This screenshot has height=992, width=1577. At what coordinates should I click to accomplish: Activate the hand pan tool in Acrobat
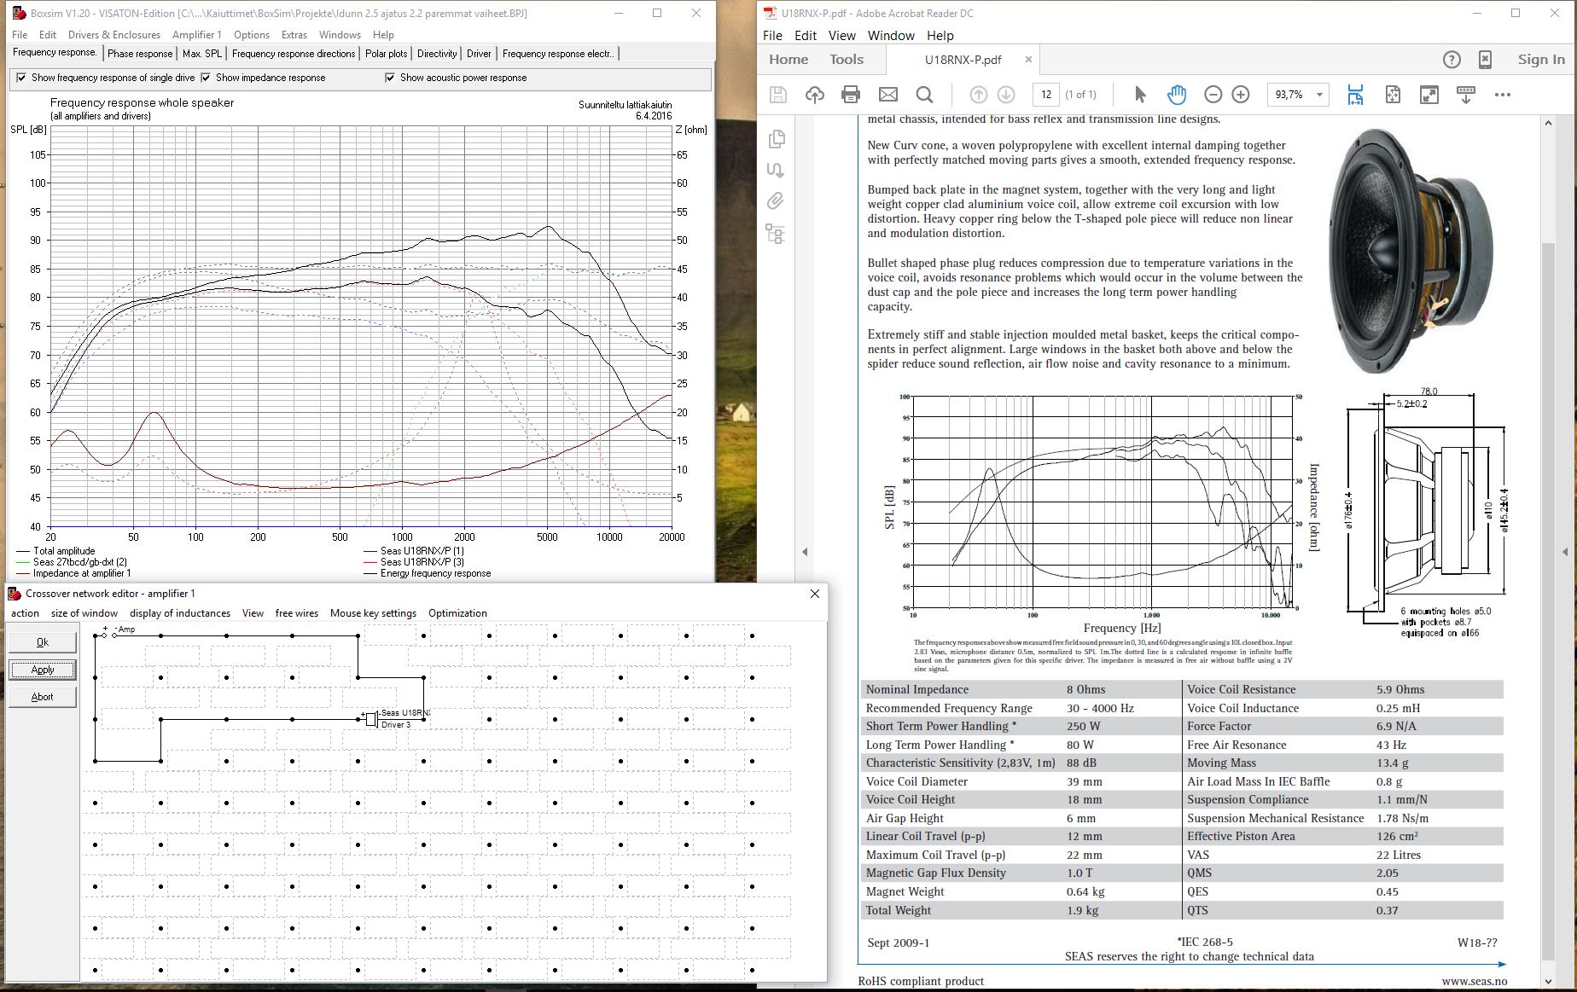(x=1177, y=95)
